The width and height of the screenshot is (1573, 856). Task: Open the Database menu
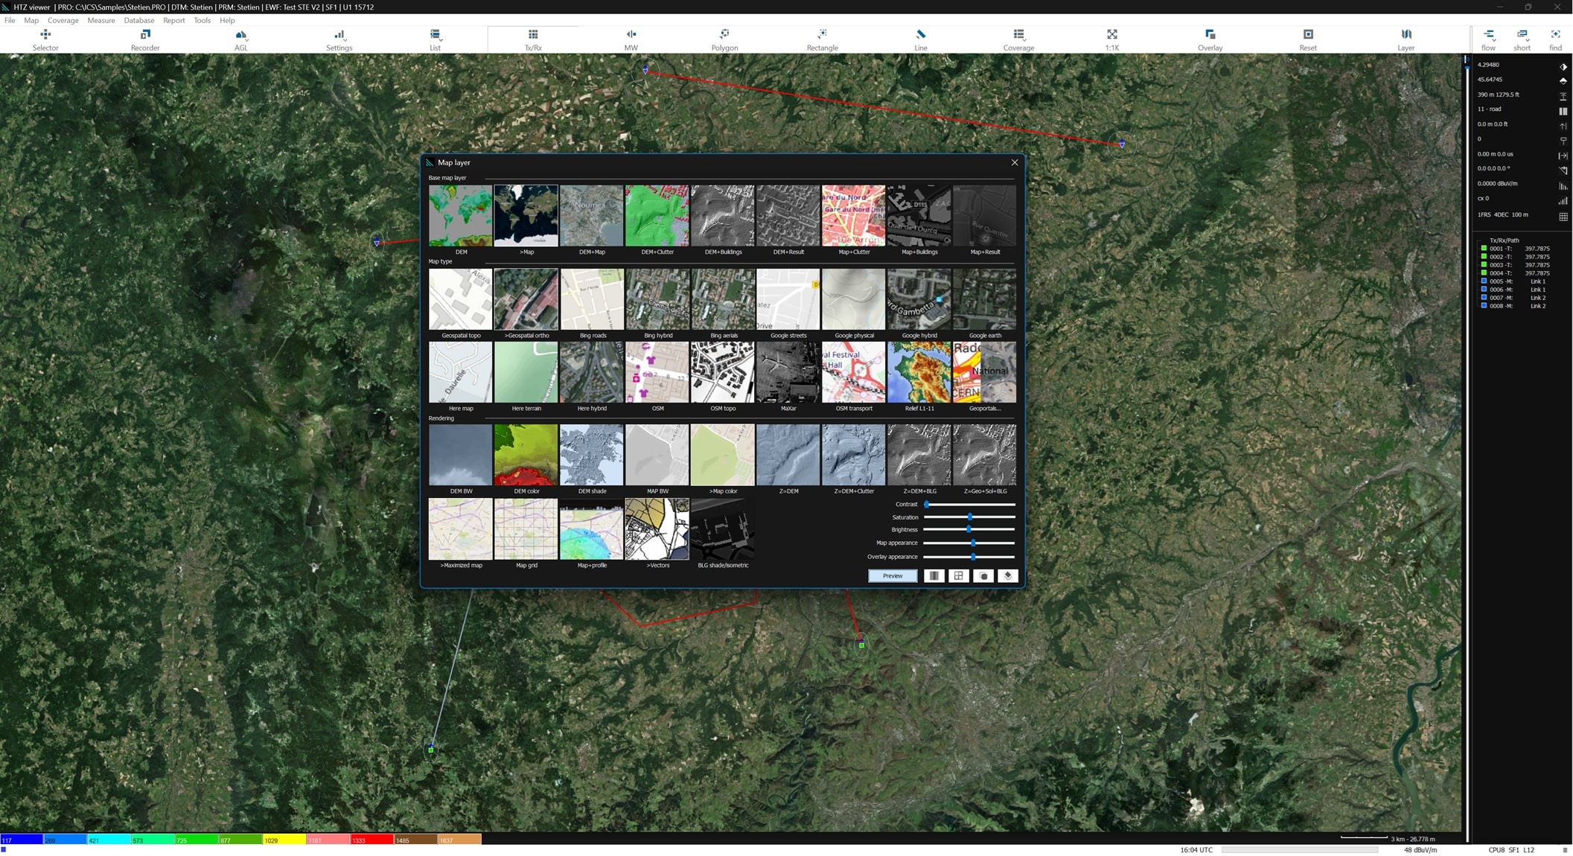[x=138, y=20]
